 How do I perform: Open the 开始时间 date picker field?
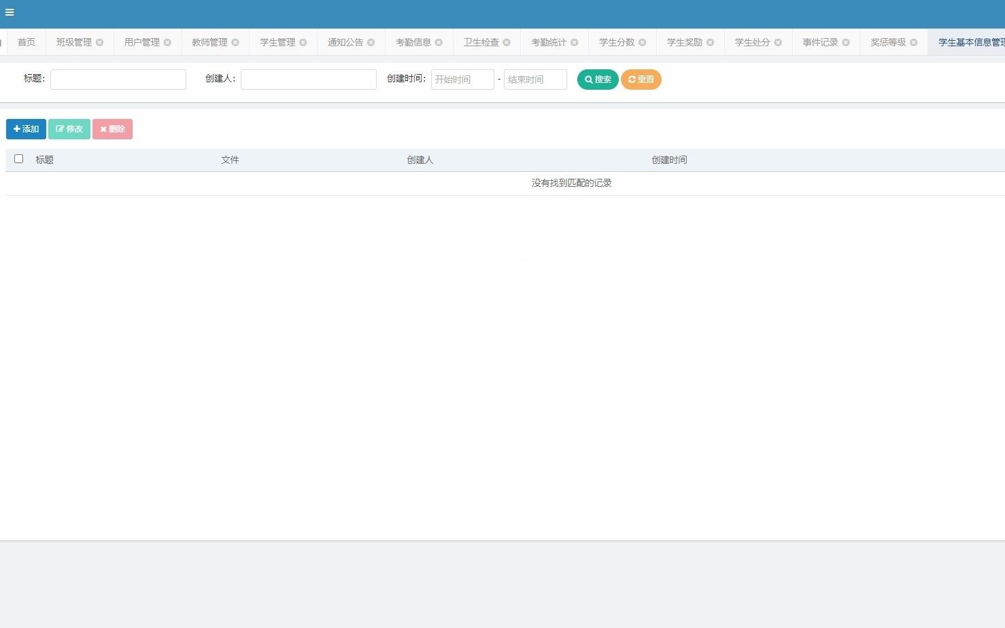[x=462, y=80]
